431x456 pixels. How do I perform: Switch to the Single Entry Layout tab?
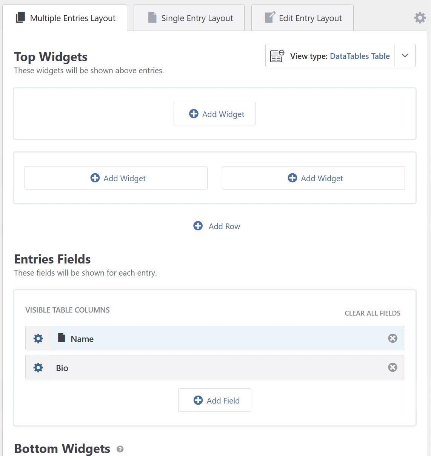click(x=189, y=18)
